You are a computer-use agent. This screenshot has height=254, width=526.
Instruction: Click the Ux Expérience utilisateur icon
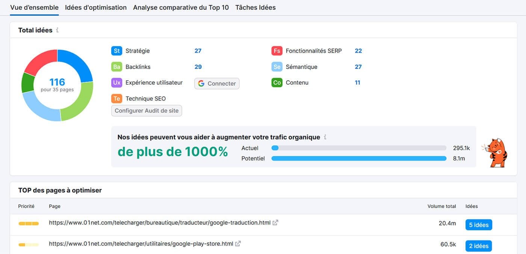117,83
